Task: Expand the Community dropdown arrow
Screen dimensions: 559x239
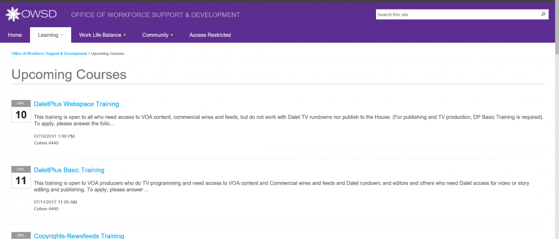Action: tap(172, 35)
